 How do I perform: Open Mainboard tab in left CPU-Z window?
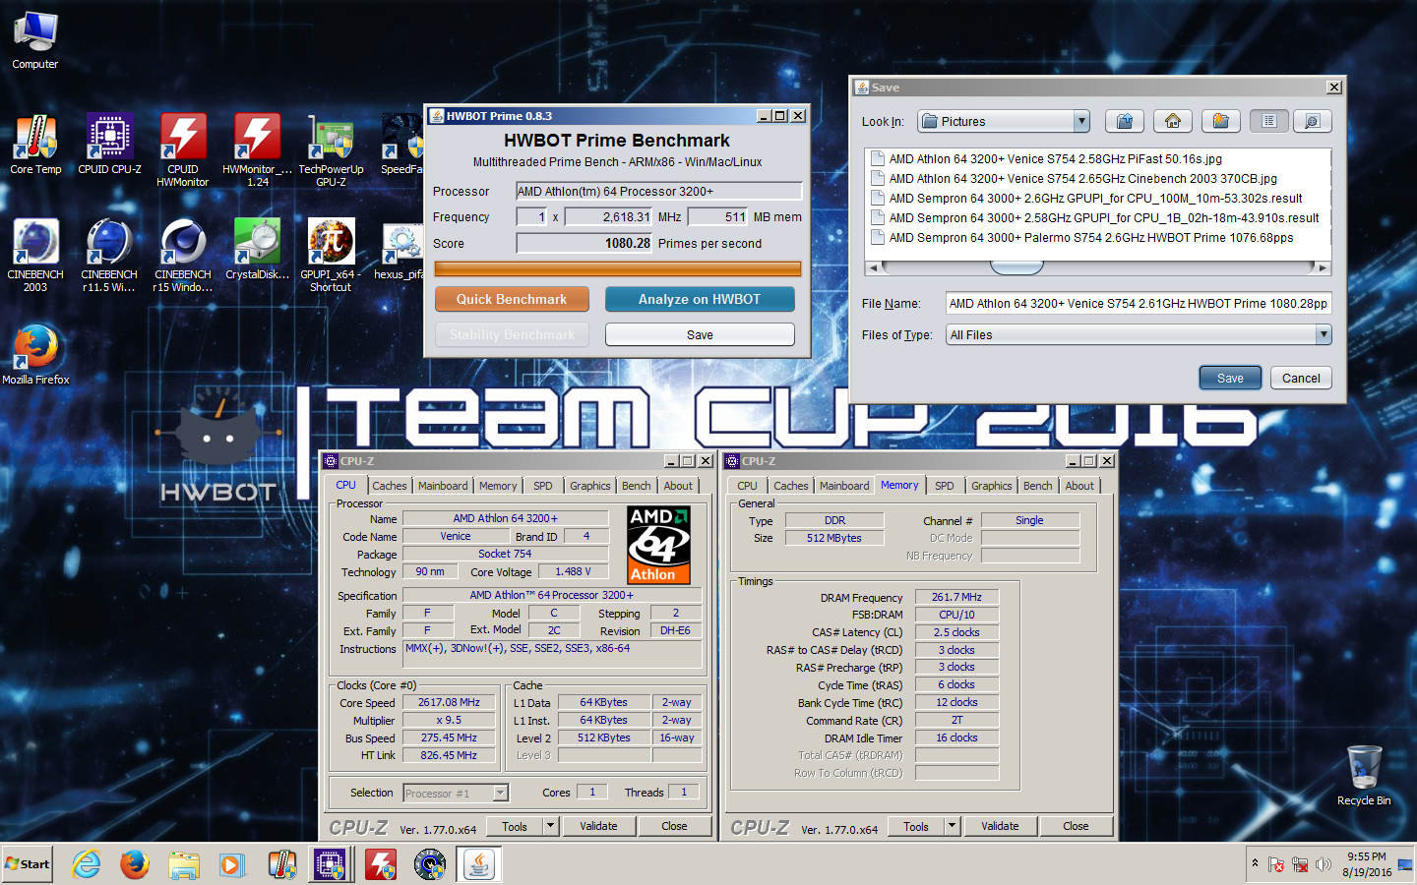point(443,486)
